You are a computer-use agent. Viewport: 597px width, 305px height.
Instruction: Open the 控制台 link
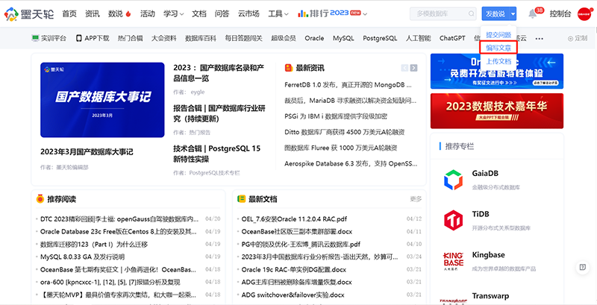click(x=560, y=14)
